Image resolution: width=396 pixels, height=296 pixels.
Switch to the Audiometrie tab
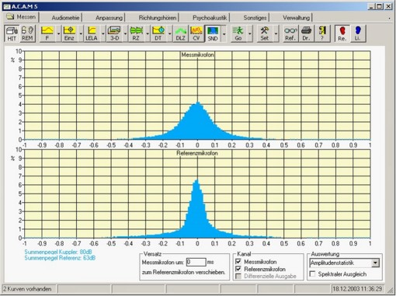65,18
